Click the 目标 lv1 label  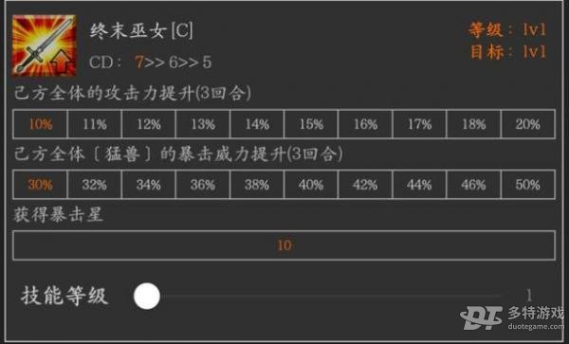(x=507, y=52)
